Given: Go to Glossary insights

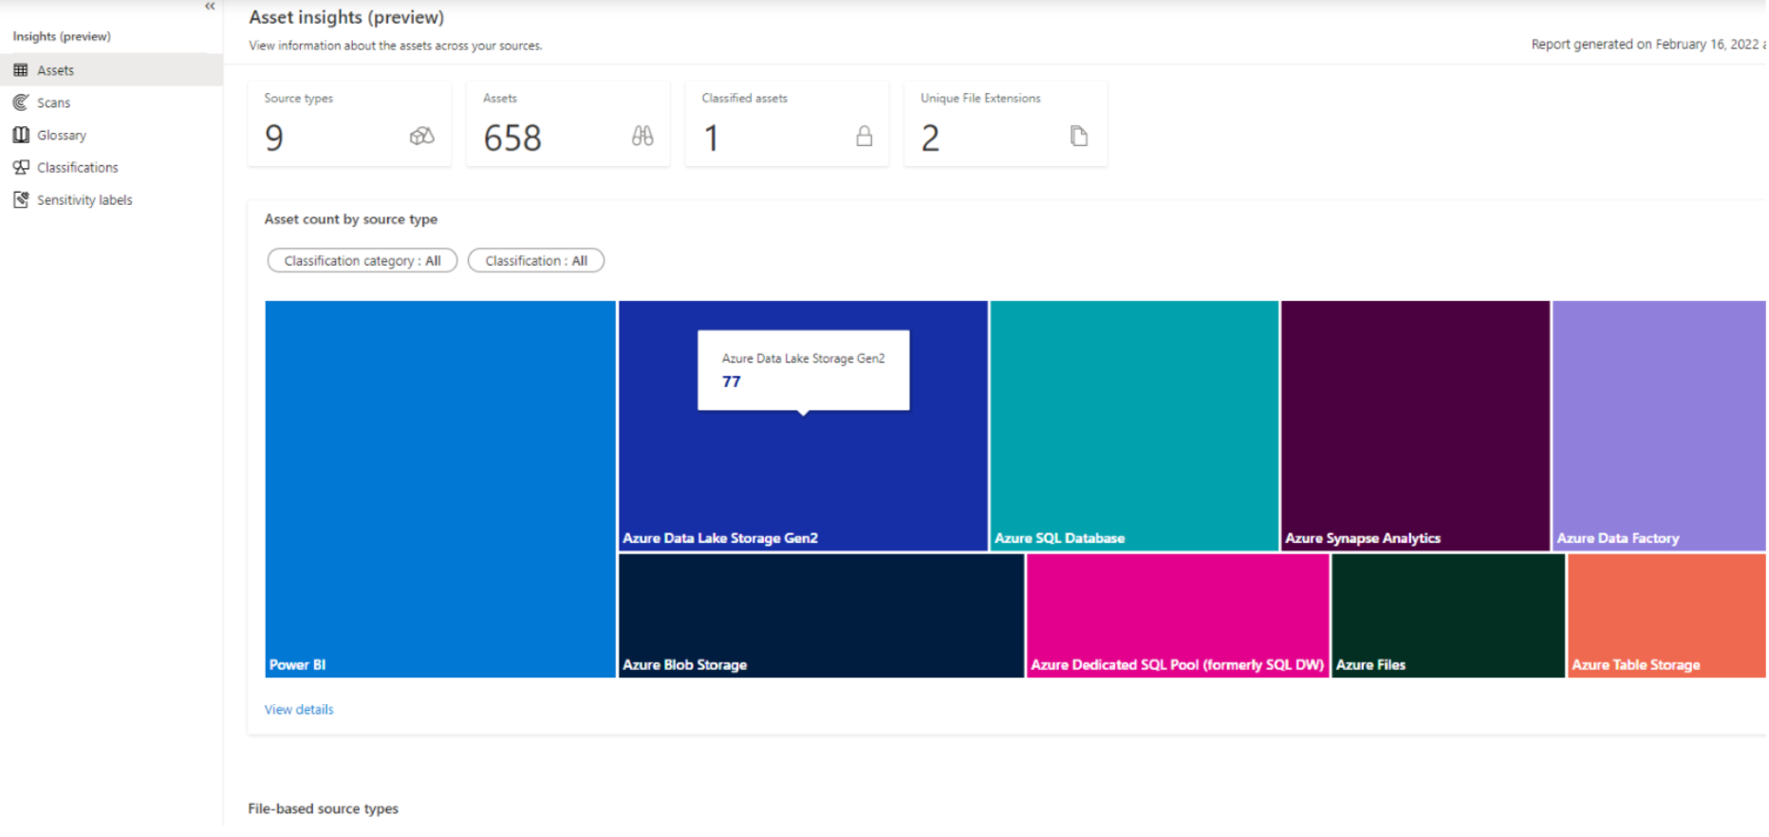Looking at the screenshot, I should 111,135.
